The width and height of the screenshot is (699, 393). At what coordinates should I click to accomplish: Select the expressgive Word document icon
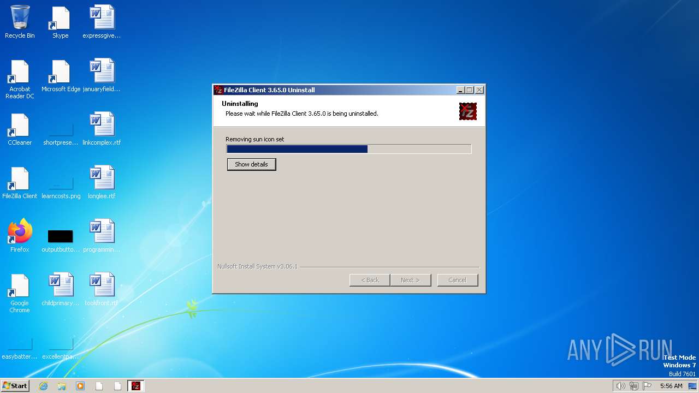102,22
